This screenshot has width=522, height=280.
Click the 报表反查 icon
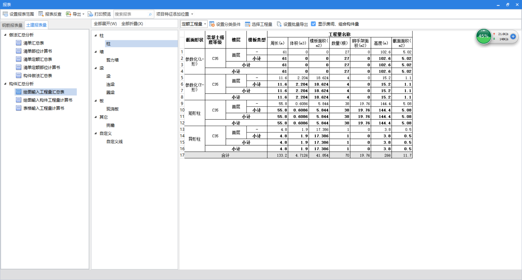click(41, 14)
